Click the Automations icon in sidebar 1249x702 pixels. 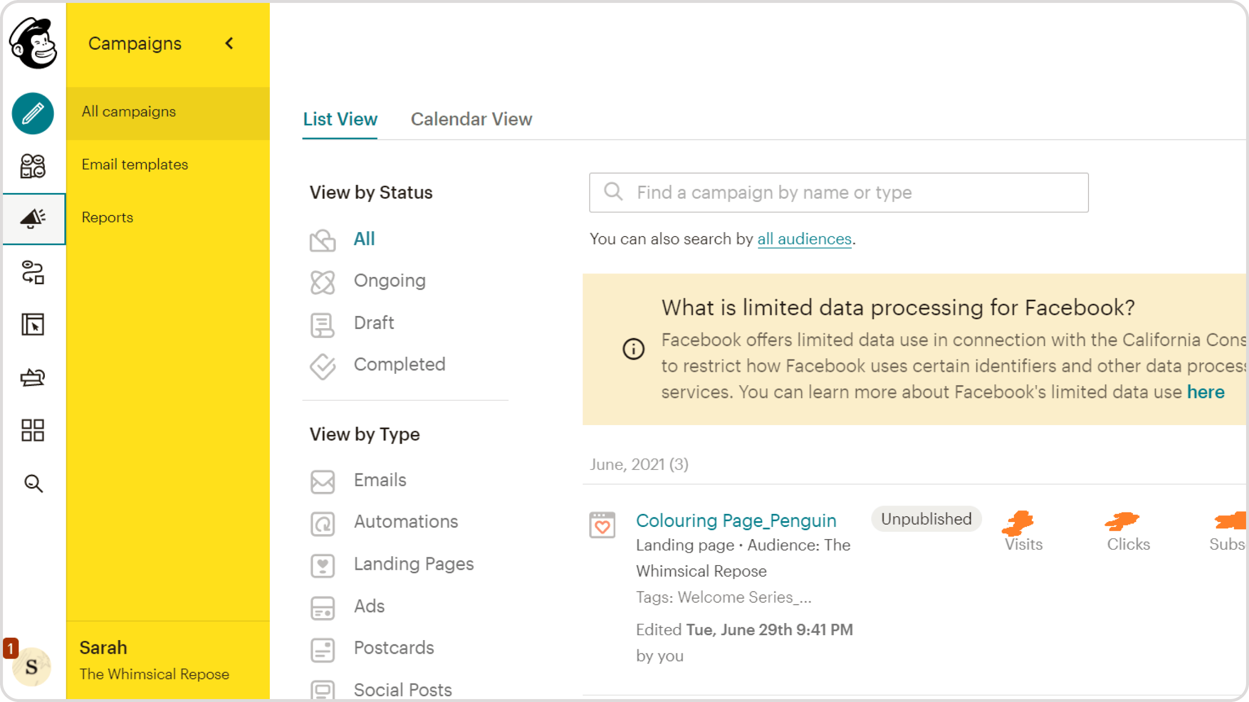pos(34,273)
